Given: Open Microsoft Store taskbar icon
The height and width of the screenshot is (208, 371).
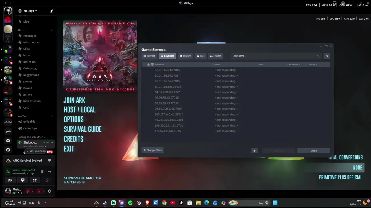Looking at the screenshot, I should point(190,203).
